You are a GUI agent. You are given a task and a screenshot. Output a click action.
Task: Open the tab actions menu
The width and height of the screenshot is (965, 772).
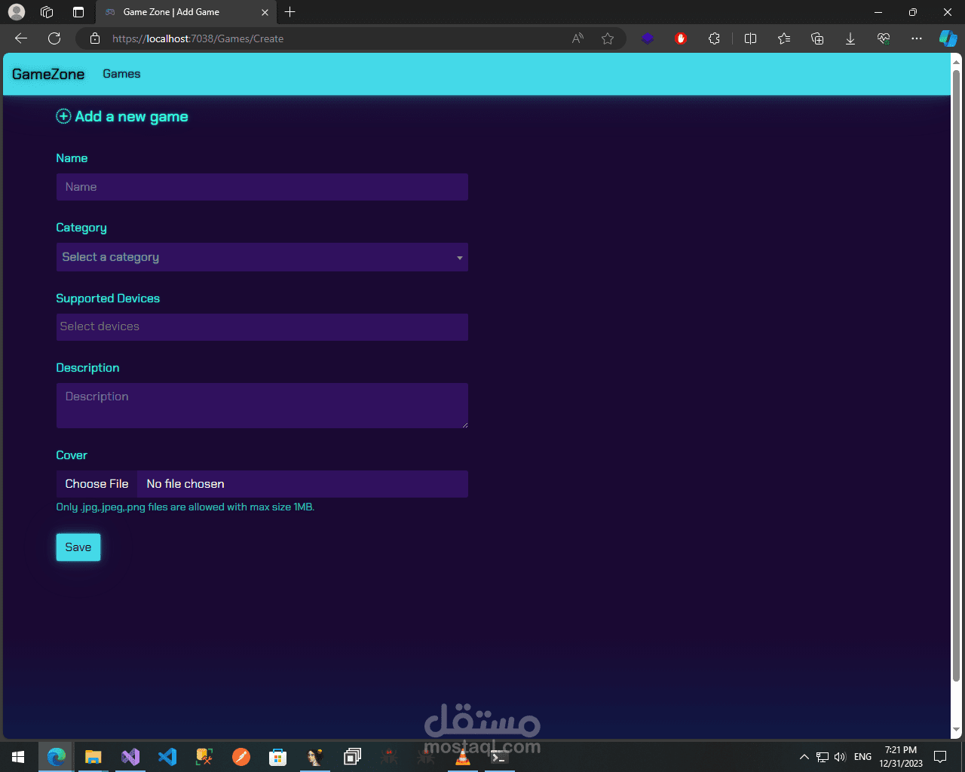pyautogui.click(x=78, y=12)
